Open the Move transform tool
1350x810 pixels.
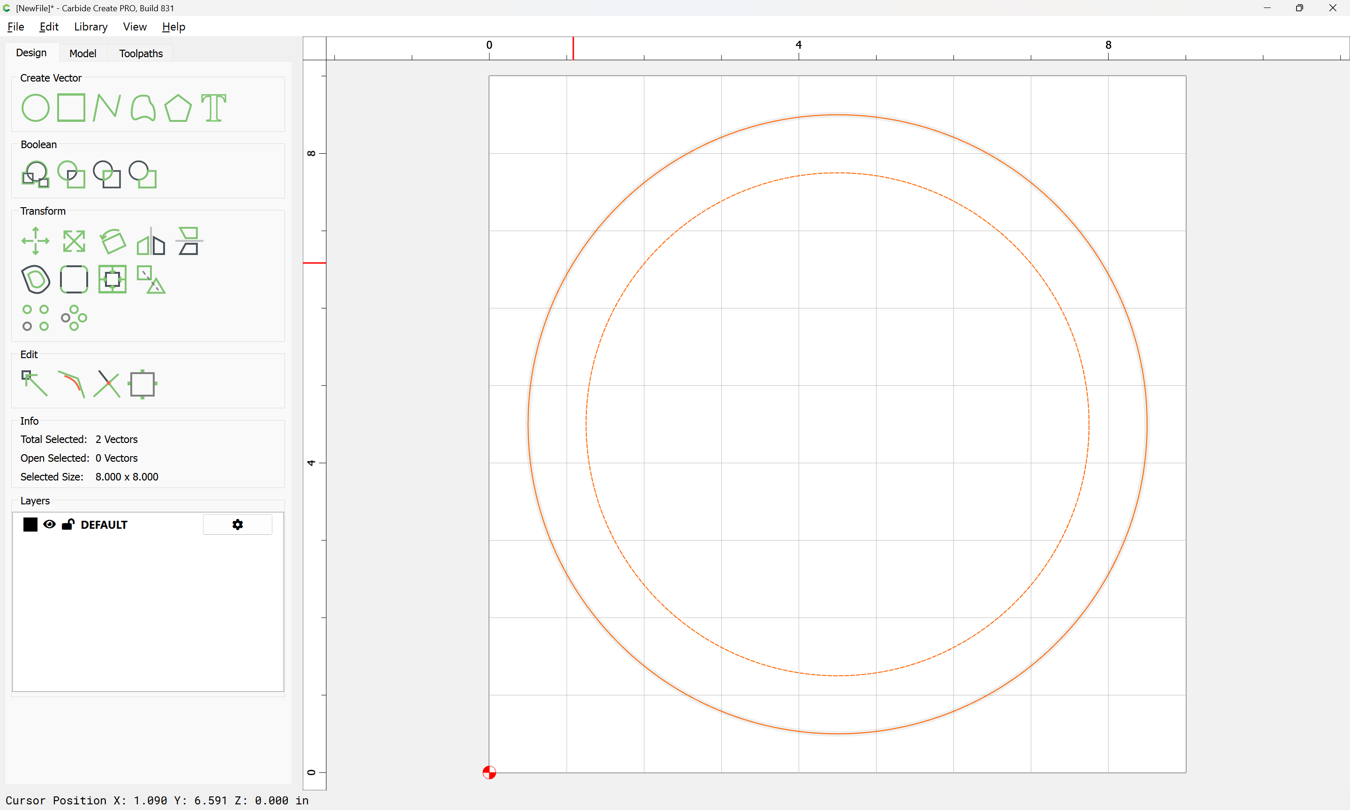tap(36, 241)
